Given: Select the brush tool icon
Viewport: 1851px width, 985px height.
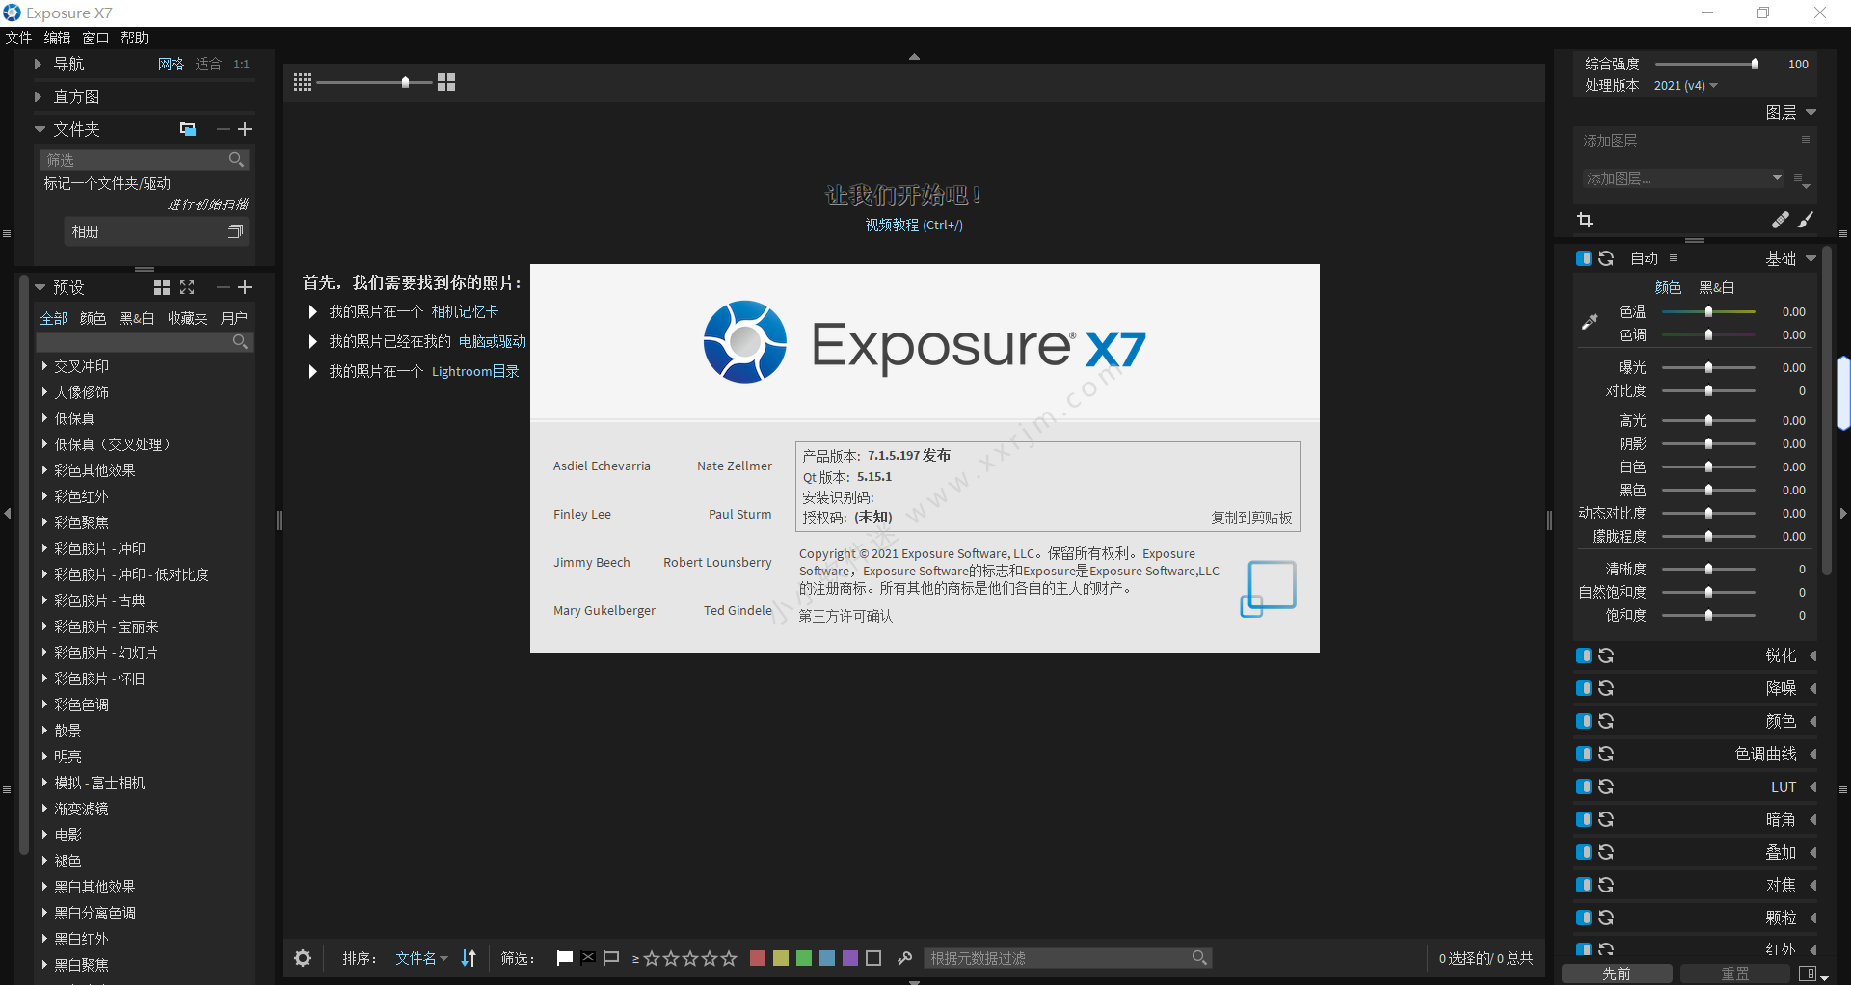Looking at the screenshot, I should point(1806,221).
